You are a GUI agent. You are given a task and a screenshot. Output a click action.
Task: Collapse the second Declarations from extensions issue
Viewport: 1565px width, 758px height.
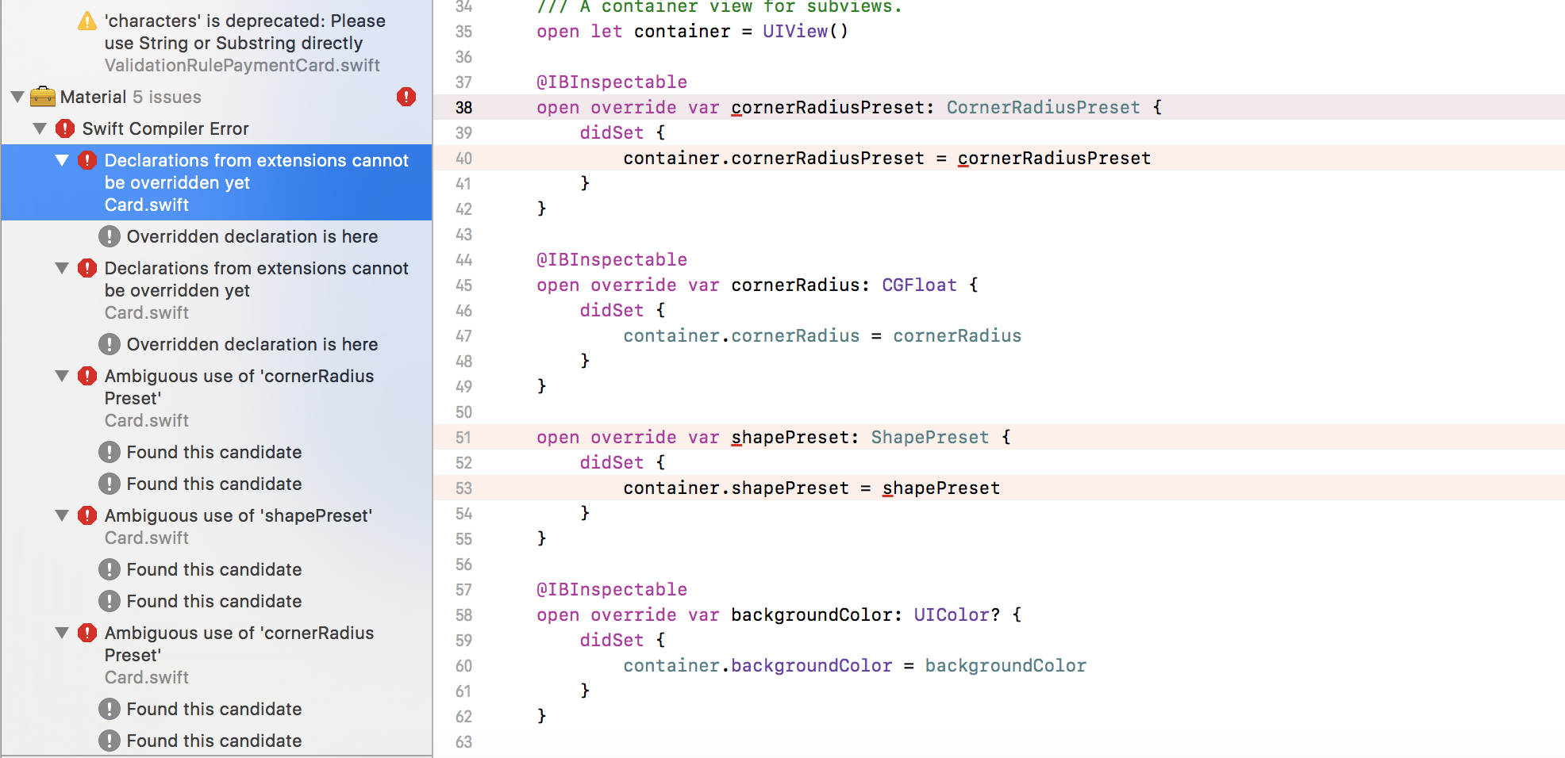click(62, 268)
